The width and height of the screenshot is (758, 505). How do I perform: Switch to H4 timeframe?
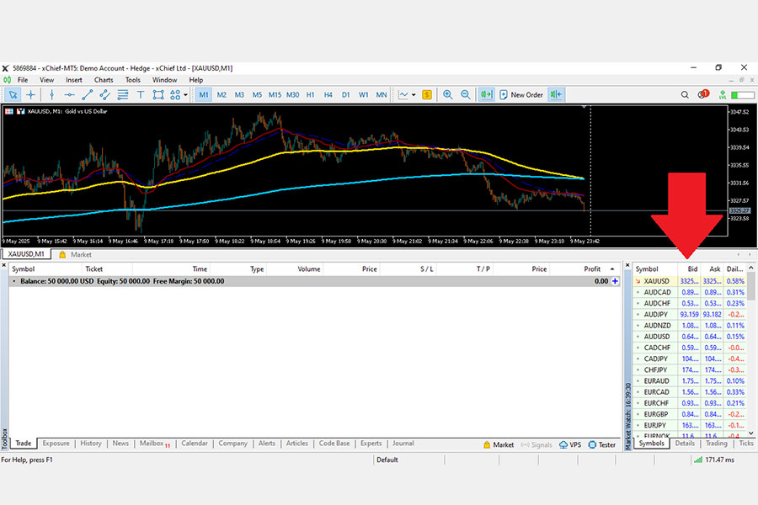click(x=328, y=95)
